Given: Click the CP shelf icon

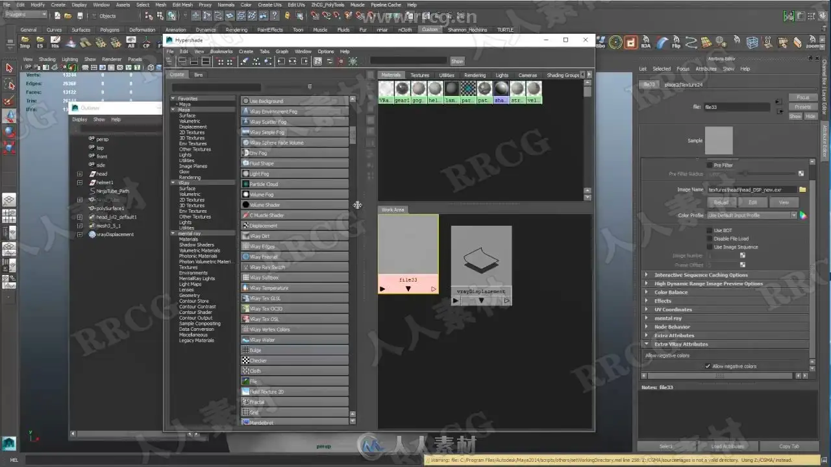Looking at the screenshot, I should (x=146, y=43).
